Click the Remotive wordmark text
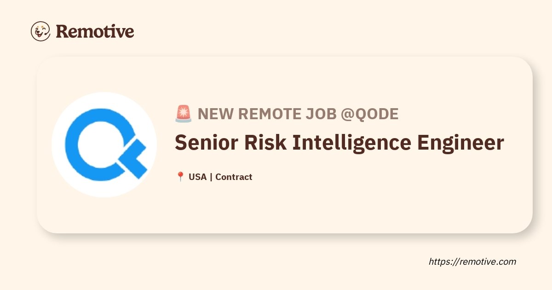This screenshot has height=290, width=552. point(95,31)
